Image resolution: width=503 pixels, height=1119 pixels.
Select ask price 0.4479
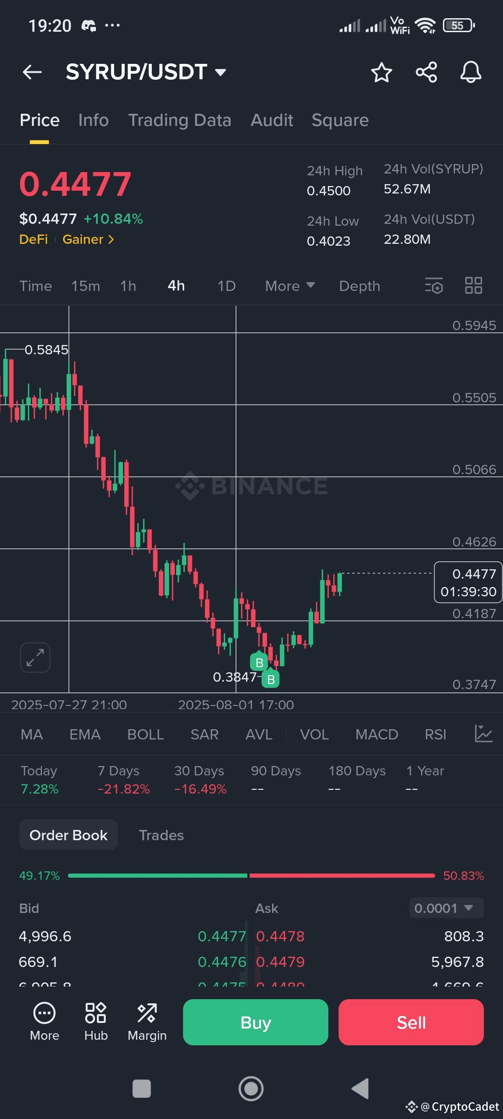pos(280,962)
